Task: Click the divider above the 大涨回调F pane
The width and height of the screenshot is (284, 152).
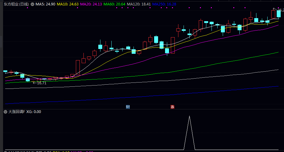Action: [x=142, y=109]
